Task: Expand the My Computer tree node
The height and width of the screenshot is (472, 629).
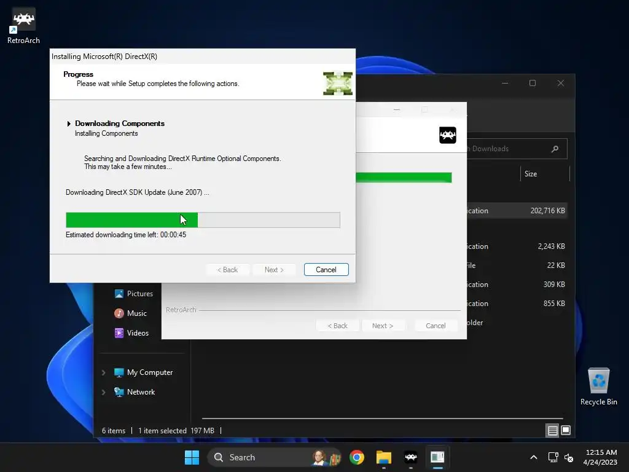Action: click(x=103, y=372)
